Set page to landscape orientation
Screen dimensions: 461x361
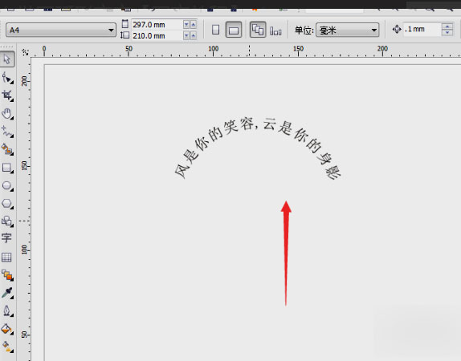click(234, 30)
